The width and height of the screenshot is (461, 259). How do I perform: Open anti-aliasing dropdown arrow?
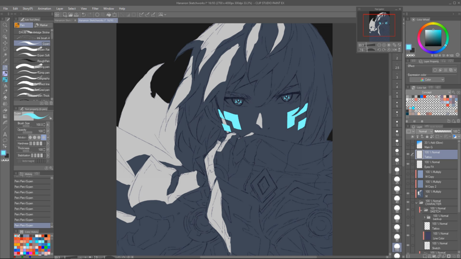pyautogui.click(x=48, y=138)
